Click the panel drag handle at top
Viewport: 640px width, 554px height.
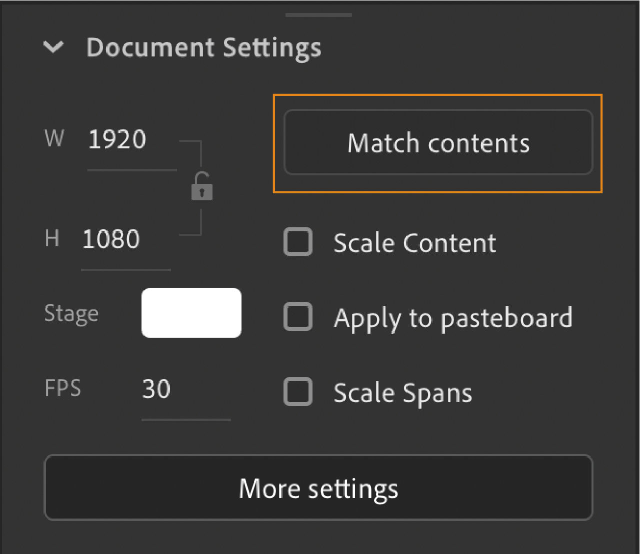(x=318, y=15)
